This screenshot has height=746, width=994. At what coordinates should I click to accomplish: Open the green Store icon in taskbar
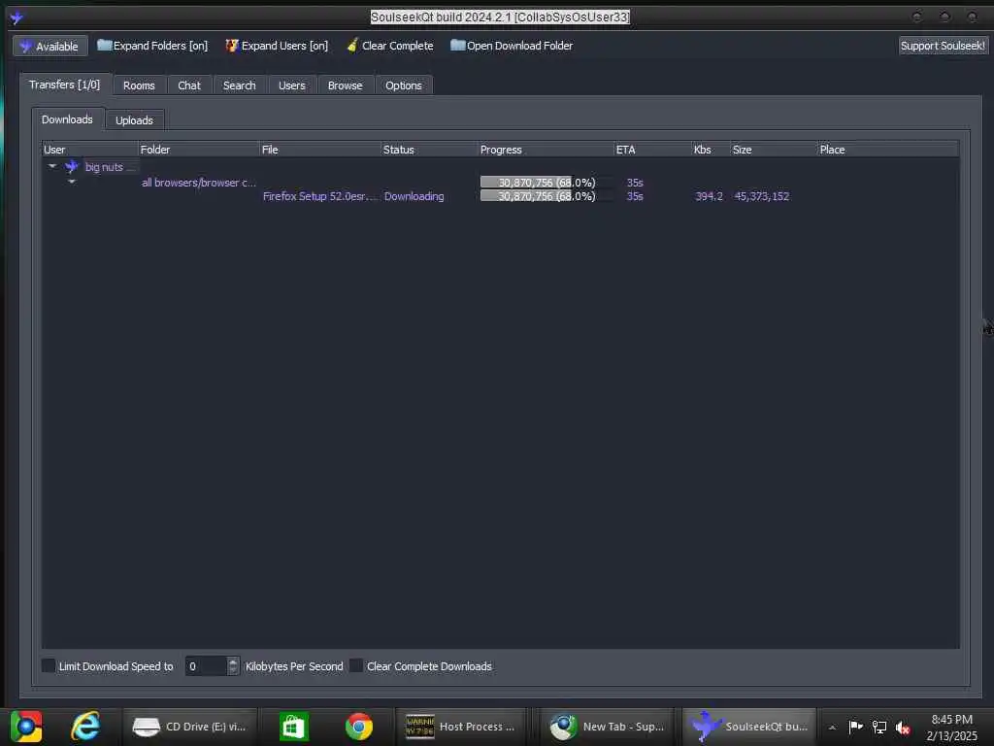coord(293,727)
